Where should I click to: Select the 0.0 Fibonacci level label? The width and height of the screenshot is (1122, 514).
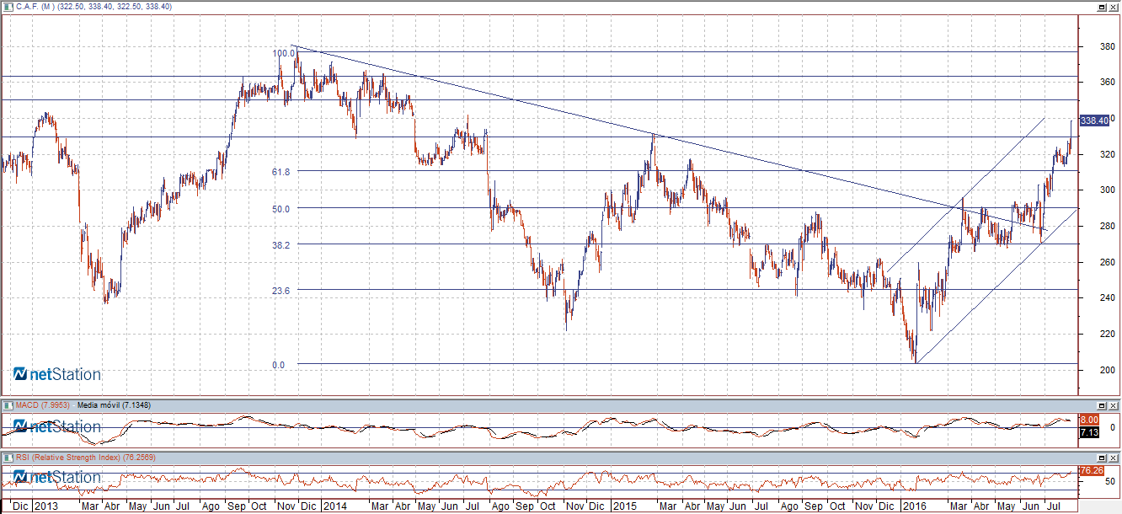[279, 365]
